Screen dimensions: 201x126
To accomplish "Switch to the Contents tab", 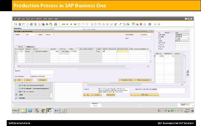I will pyautogui.click(x=20, y=47).
